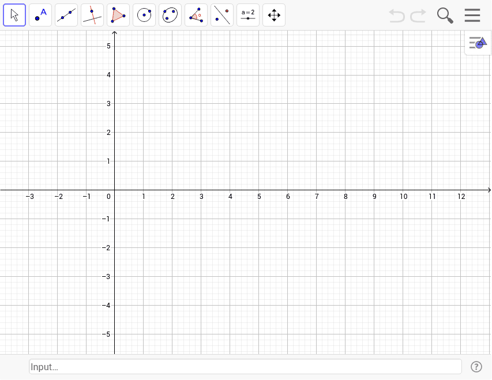Click y-axis label 4
Image resolution: width=492 pixels, height=380 pixels.
(108, 75)
